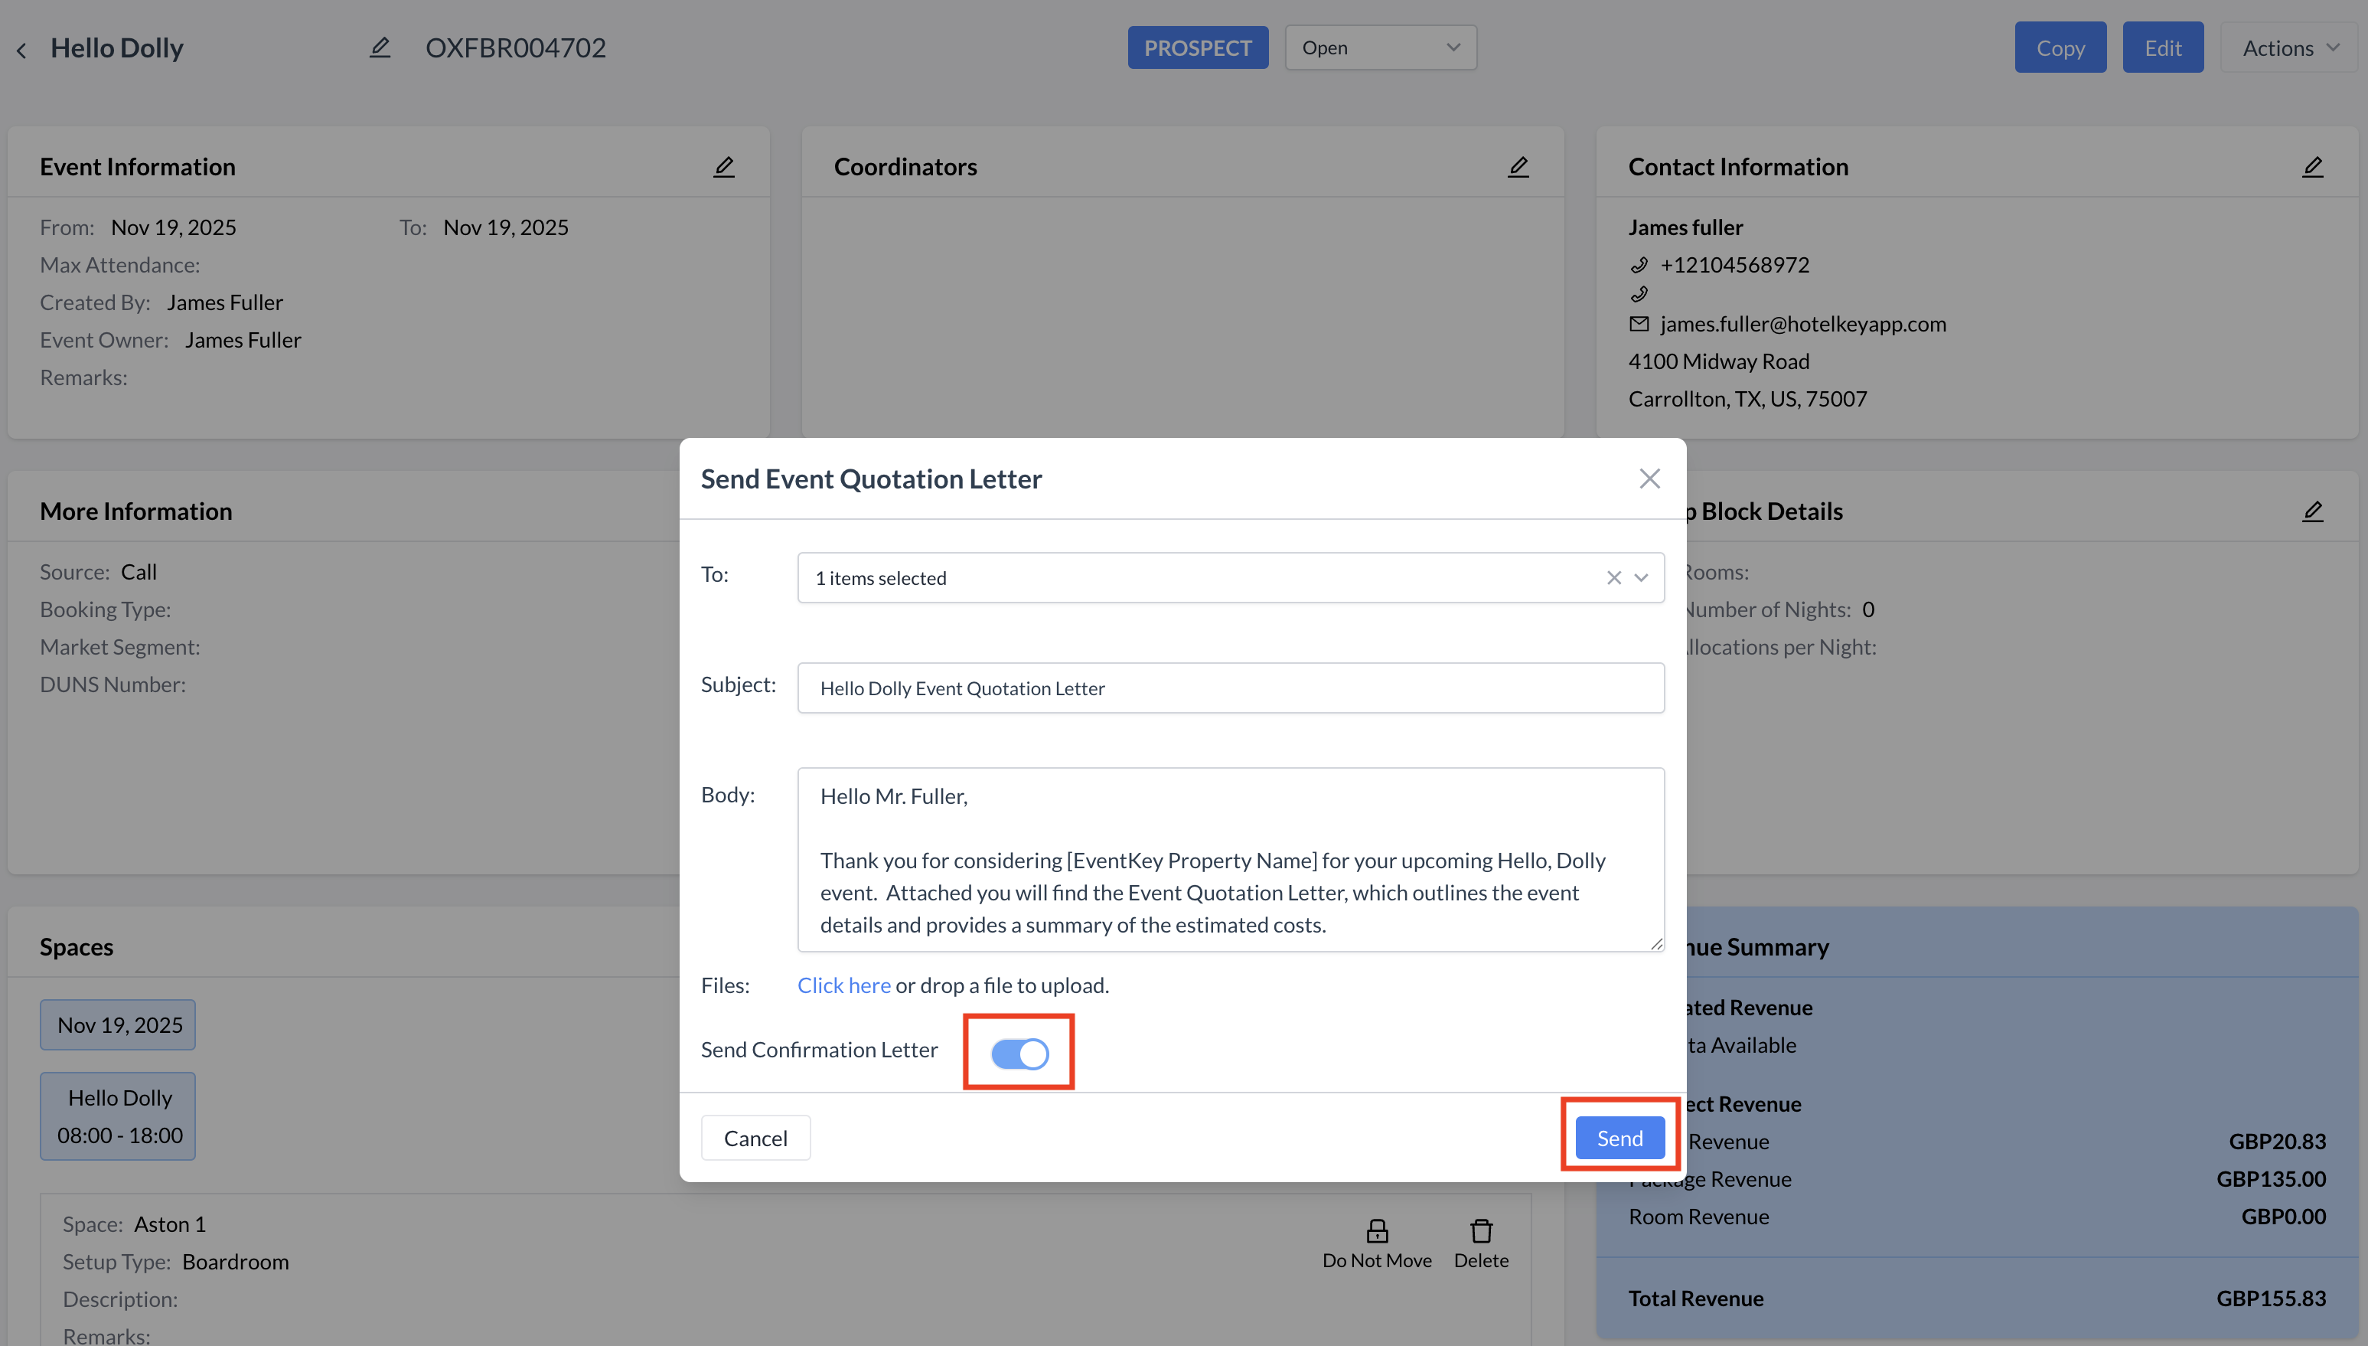Select the Nov 19, 2025 date tab
Viewport: 2368px width, 1346px height.
pyautogui.click(x=119, y=1024)
